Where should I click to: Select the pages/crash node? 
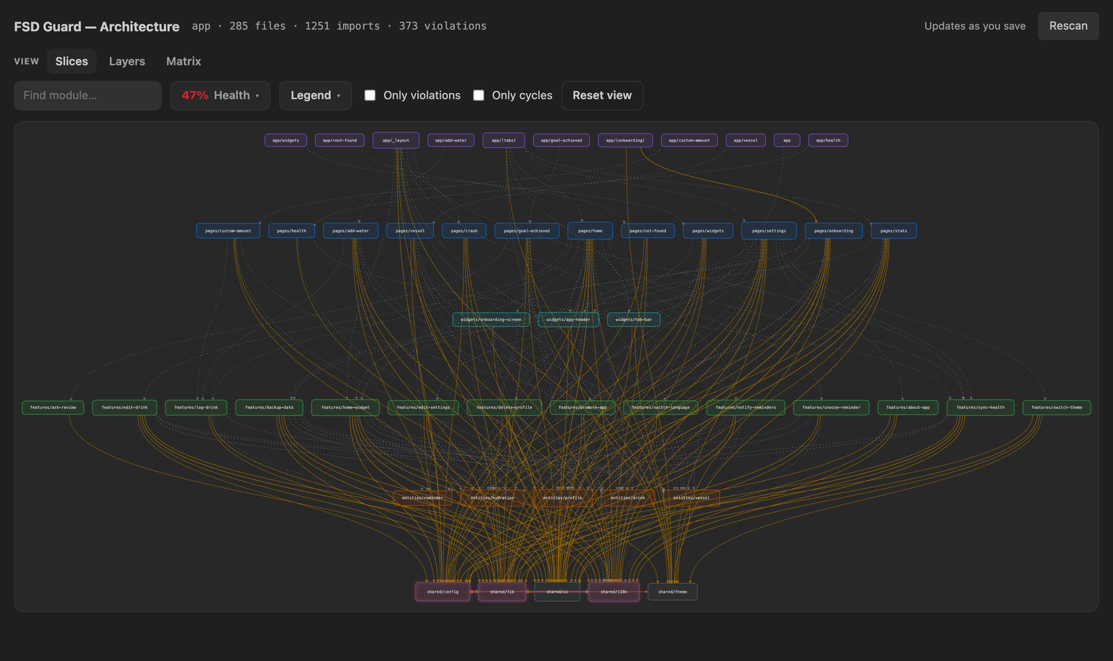pos(464,231)
